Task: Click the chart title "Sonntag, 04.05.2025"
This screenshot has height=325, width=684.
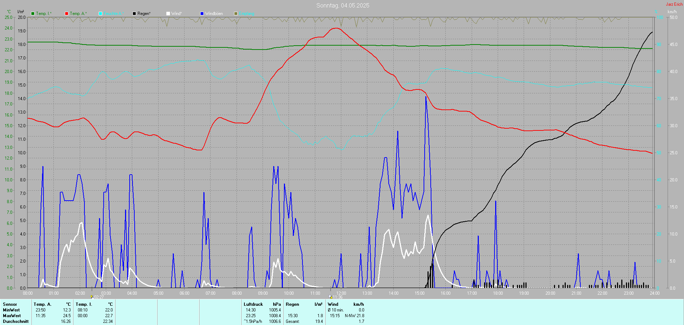Action: pyautogui.click(x=343, y=5)
